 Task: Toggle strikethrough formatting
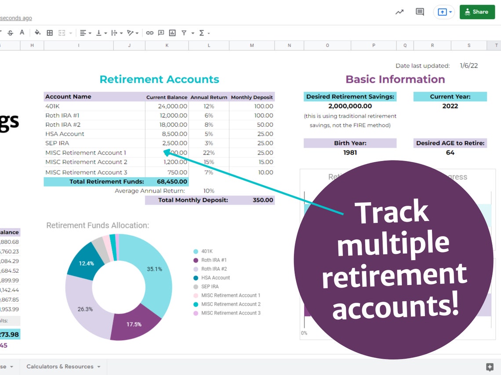(x=11, y=33)
